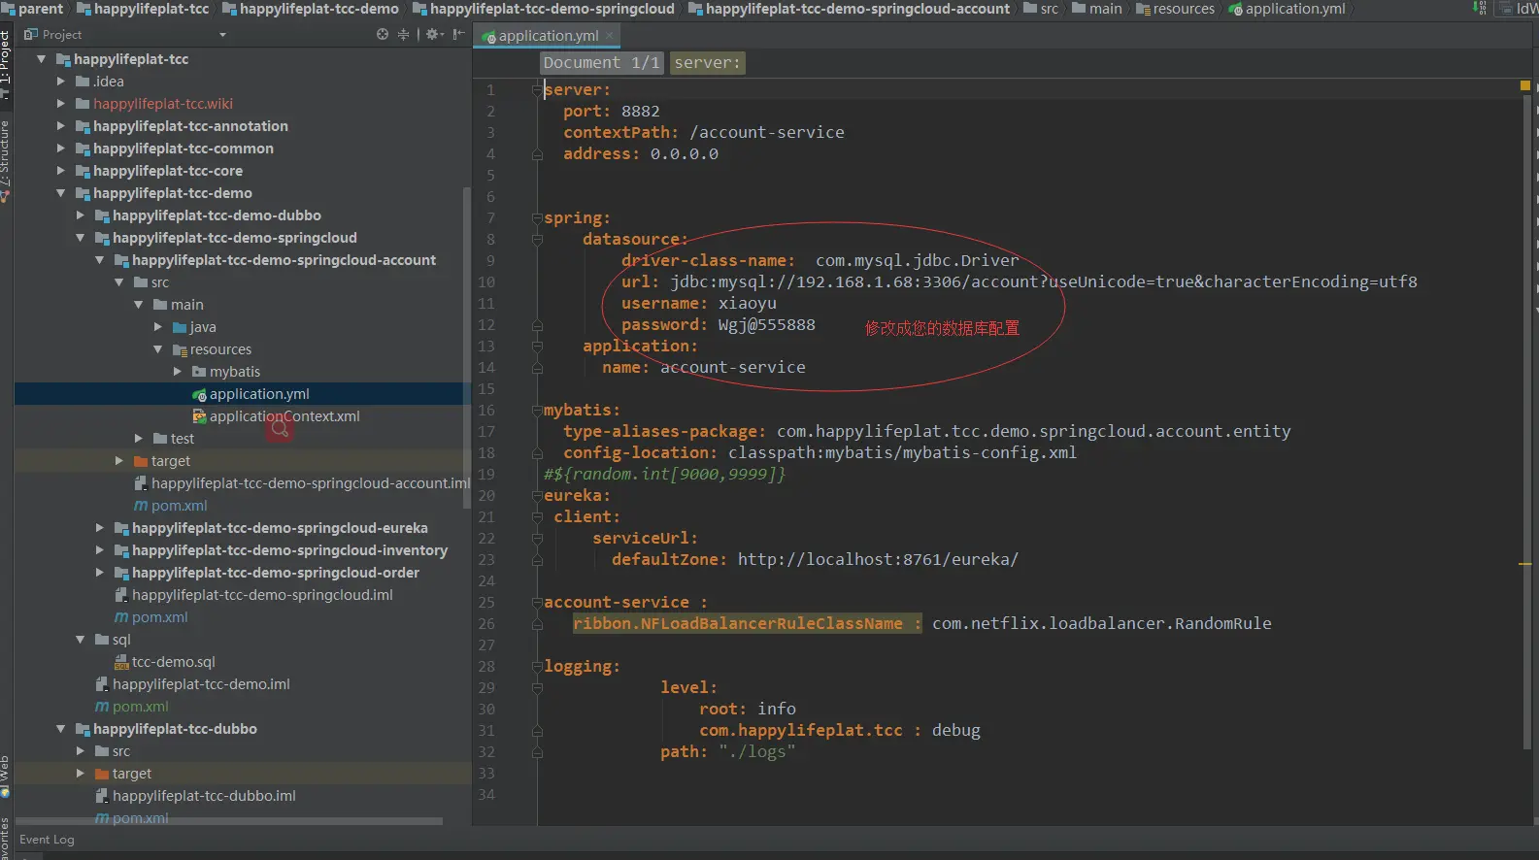Open the Event Log in status bar
Screen dimensions: 1539x860
[x=47, y=840]
